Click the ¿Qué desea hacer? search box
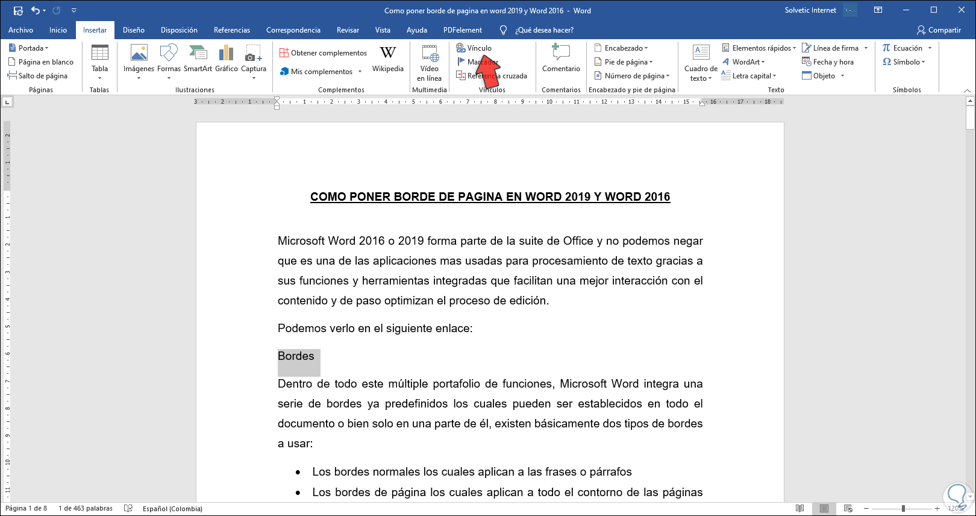This screenshot has height=516, width=976. point(544,30)
